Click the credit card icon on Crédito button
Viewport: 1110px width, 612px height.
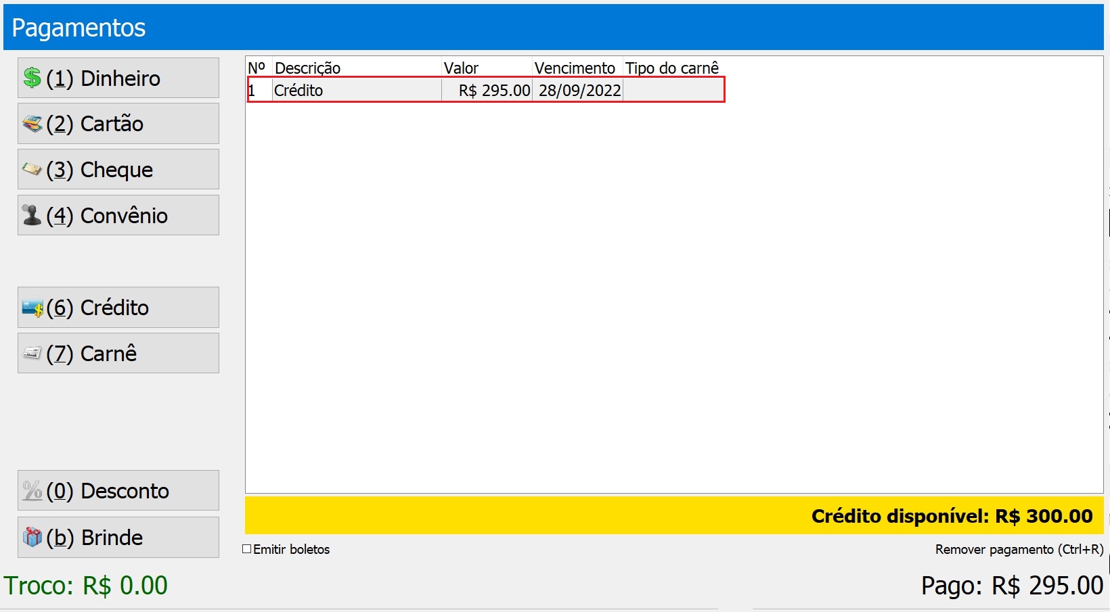point(30,308)
